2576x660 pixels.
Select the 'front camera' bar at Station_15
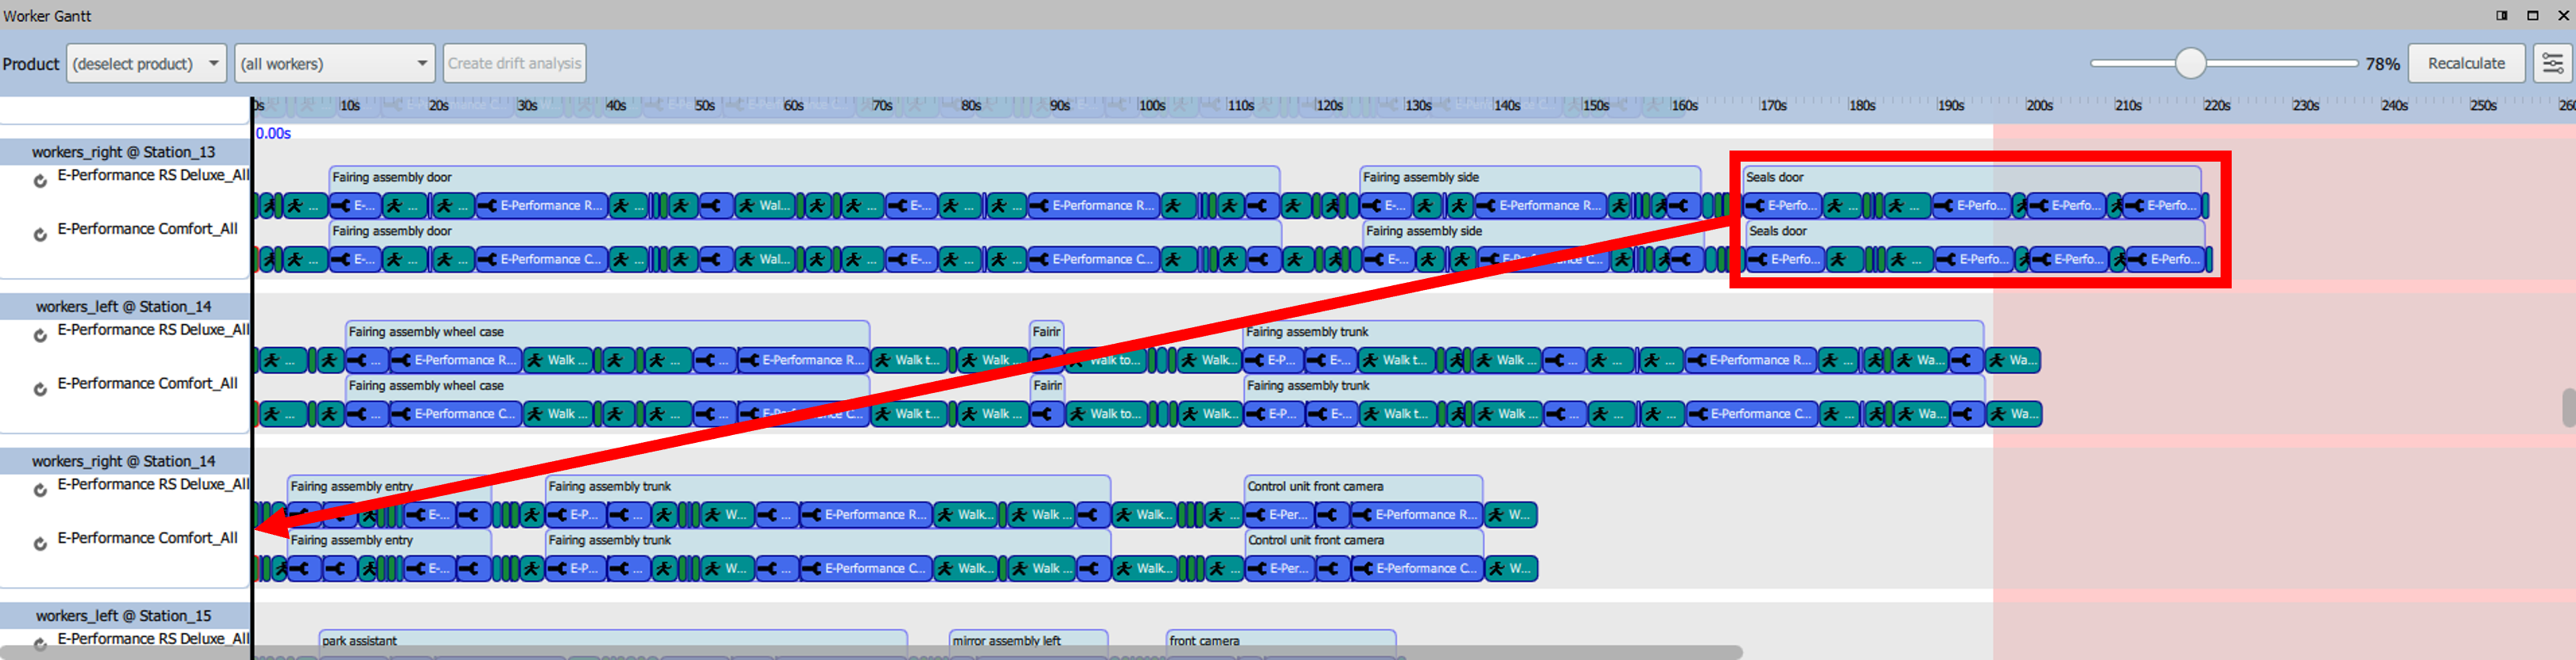[x=1281, y=641]
